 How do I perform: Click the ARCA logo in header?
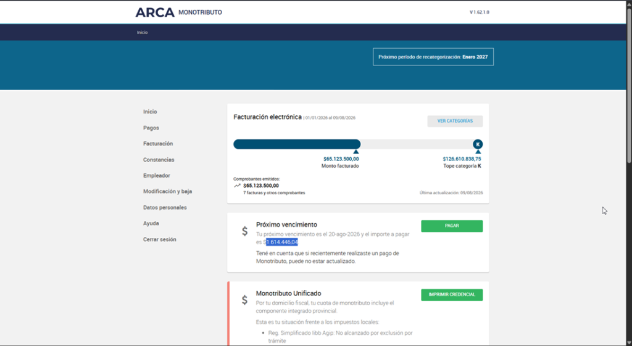pyautogui.click(x=155, y=12)
